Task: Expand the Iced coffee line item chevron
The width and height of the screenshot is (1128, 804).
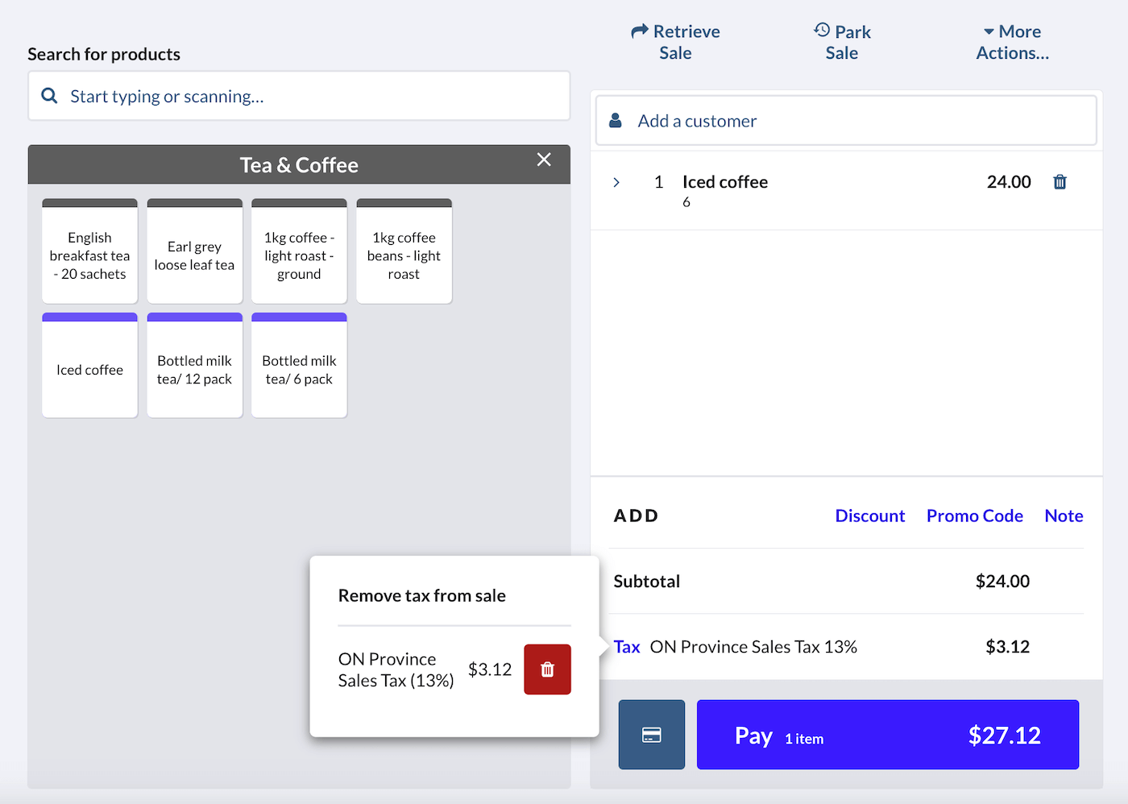Action: click(x=616, y=182)
